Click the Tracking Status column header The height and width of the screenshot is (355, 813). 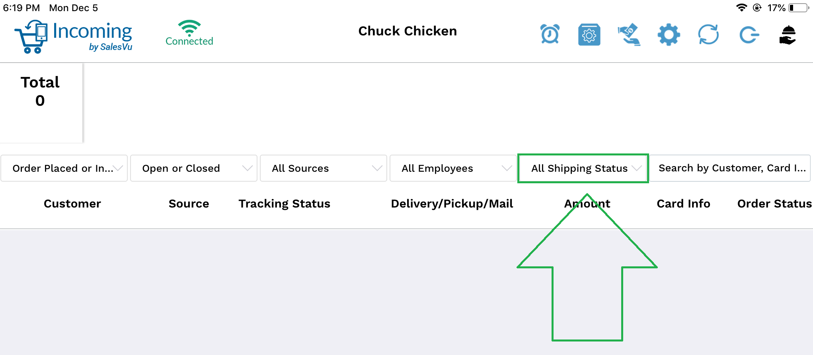coord(285,204)
